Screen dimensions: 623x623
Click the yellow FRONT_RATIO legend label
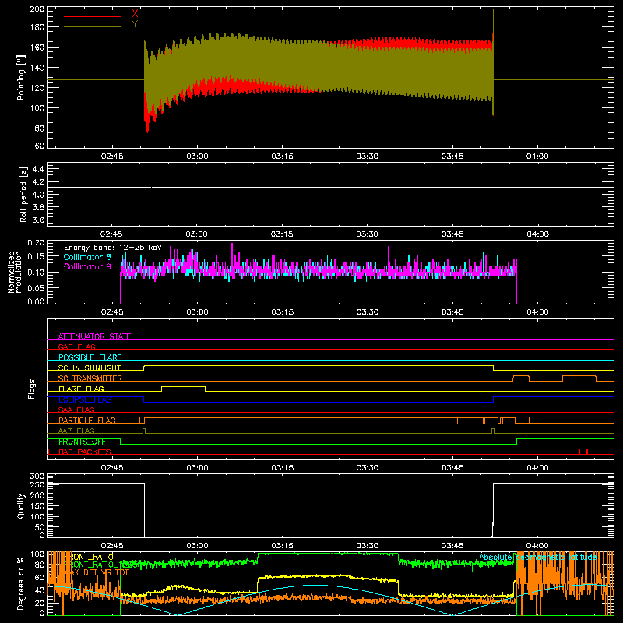pyautogui.click(x=89, y=557)
